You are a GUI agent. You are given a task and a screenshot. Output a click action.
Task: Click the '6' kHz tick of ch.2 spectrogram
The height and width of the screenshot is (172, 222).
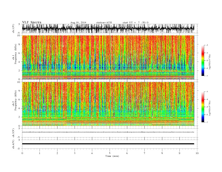click(19, 99)
